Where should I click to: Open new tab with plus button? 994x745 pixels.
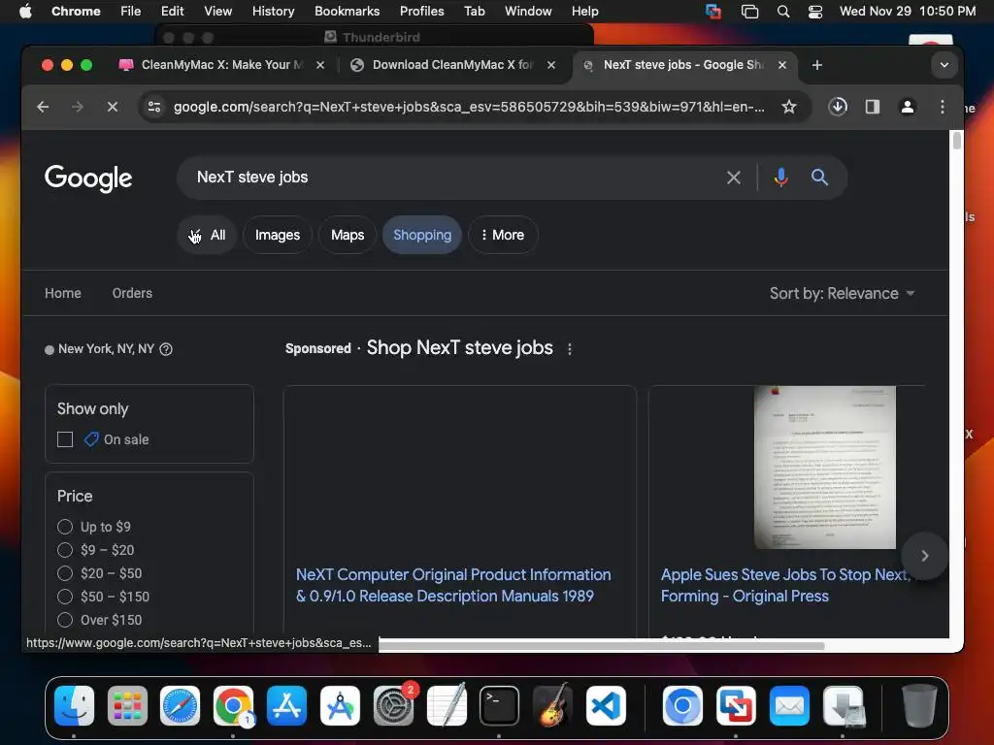pyautogui.click(x=817, y=65)
